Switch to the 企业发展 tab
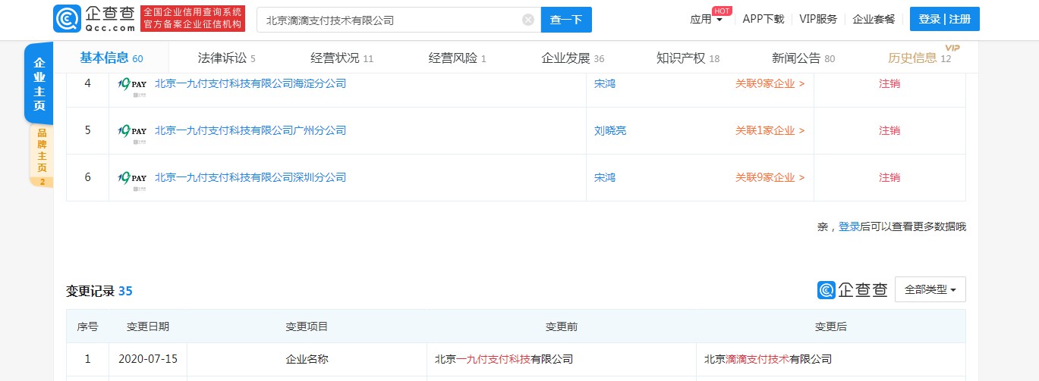The image size is (1039, 381). [572, 58]
